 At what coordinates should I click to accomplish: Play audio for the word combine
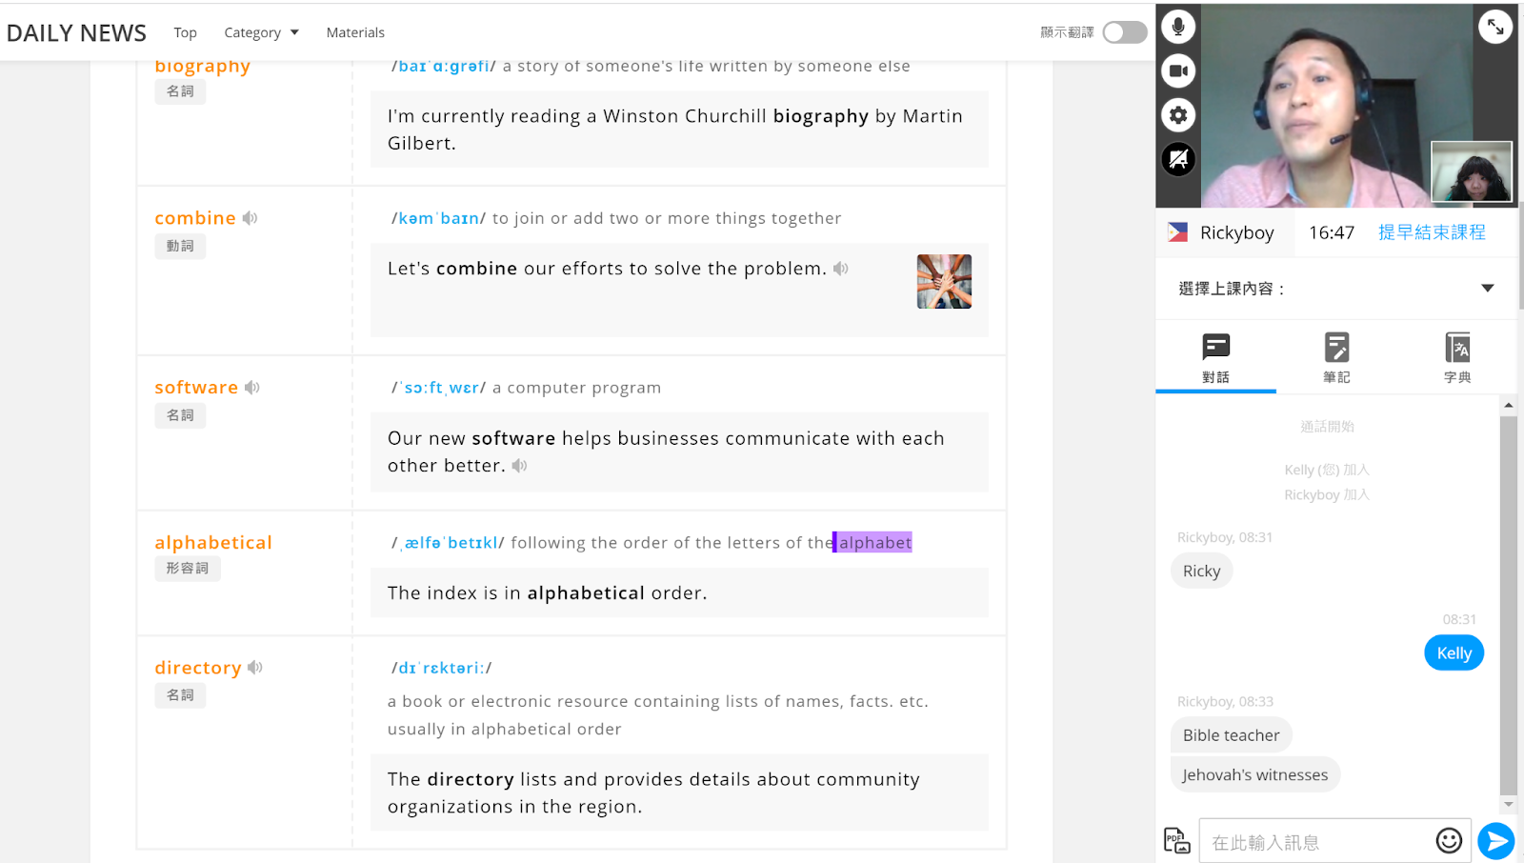251,218
